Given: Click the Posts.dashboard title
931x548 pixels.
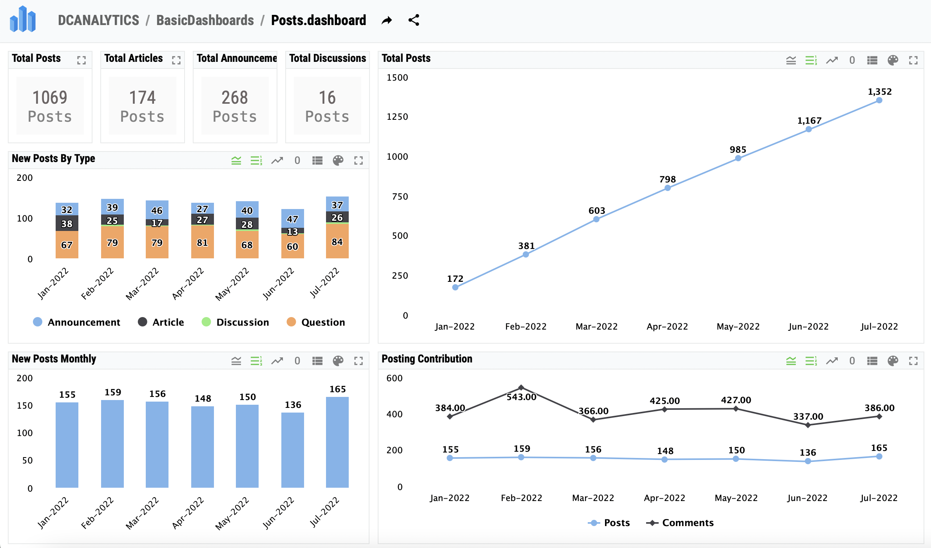Looking at the screenshot, I should pyautogui.click(x=319, y=20).
